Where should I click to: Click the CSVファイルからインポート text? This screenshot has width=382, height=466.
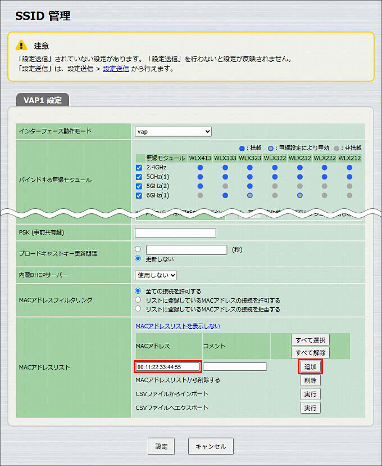click(172, 394)
